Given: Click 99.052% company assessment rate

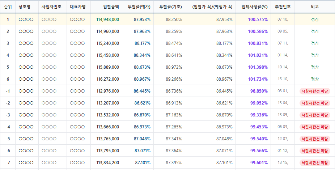Looking at the screenshot, I should (259, 103).
